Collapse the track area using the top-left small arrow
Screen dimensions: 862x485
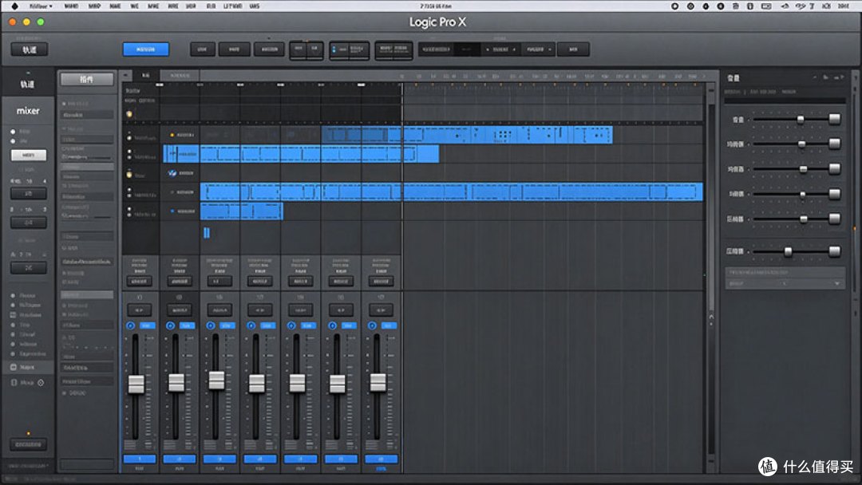[x=126, y=75]
